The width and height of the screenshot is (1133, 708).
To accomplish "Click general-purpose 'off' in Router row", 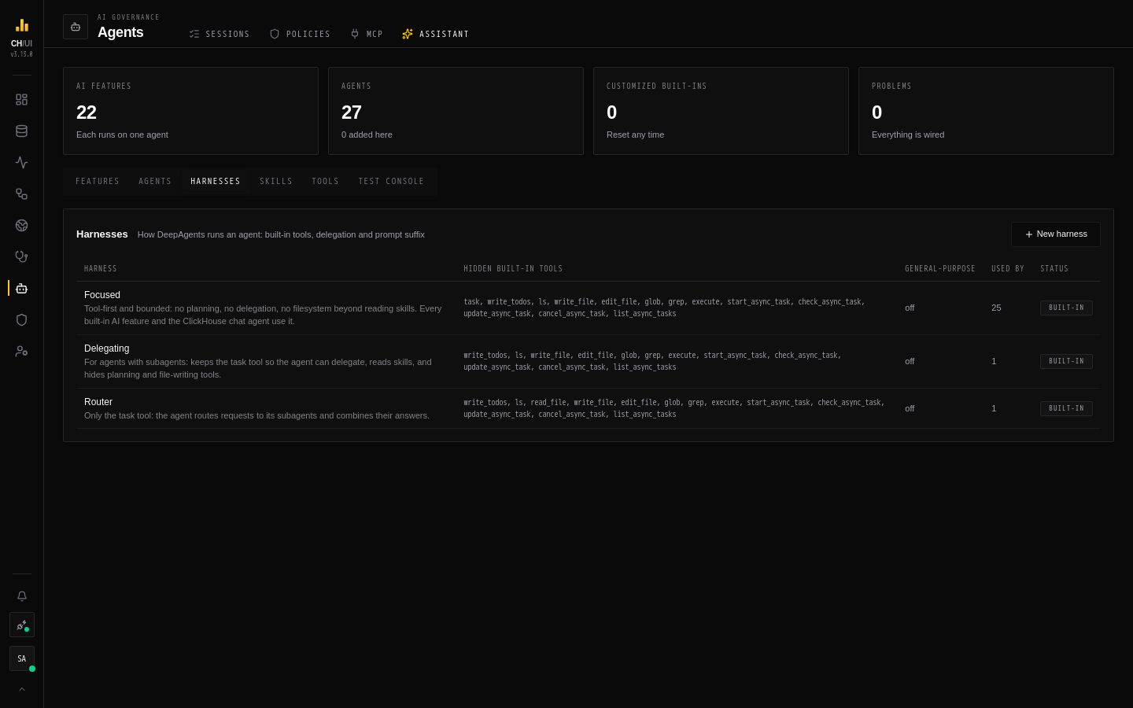I will click(x=910, y=408).
